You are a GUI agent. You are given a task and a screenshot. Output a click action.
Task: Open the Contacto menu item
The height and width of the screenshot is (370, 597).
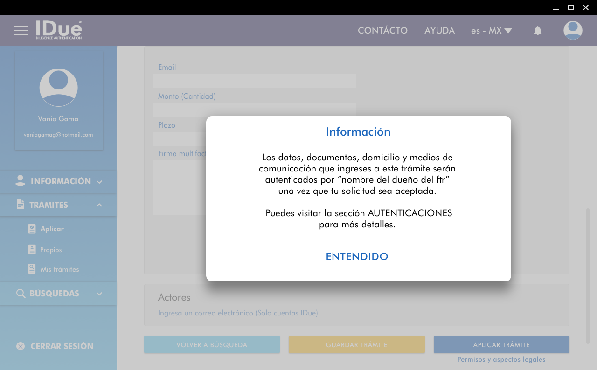[x=382, y=31]
